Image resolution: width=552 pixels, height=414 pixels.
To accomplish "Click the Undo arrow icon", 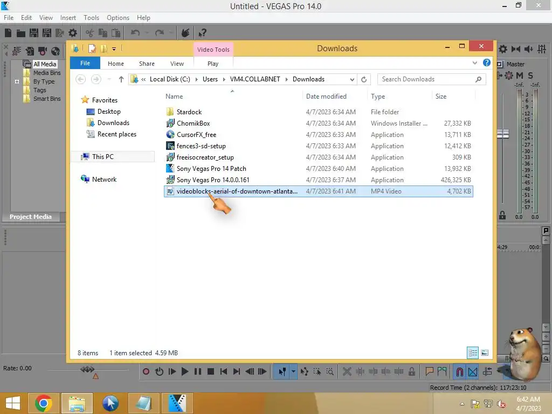I will pos(135,33).
